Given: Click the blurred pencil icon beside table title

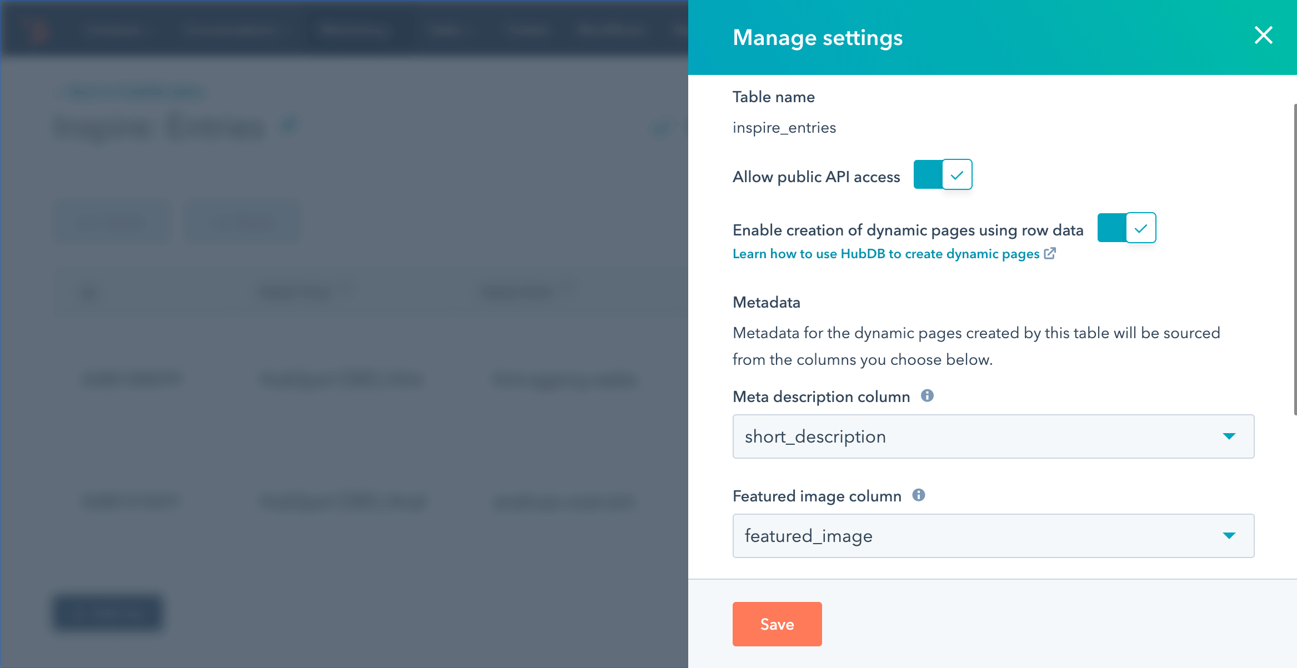Looking at the screenshot, I should point(289,125).
